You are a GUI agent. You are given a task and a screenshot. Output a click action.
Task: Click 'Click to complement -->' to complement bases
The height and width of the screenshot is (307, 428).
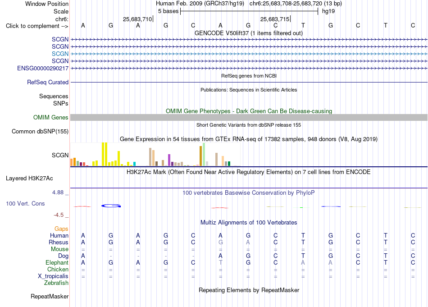pyautogui.click(x=37, y=26)
